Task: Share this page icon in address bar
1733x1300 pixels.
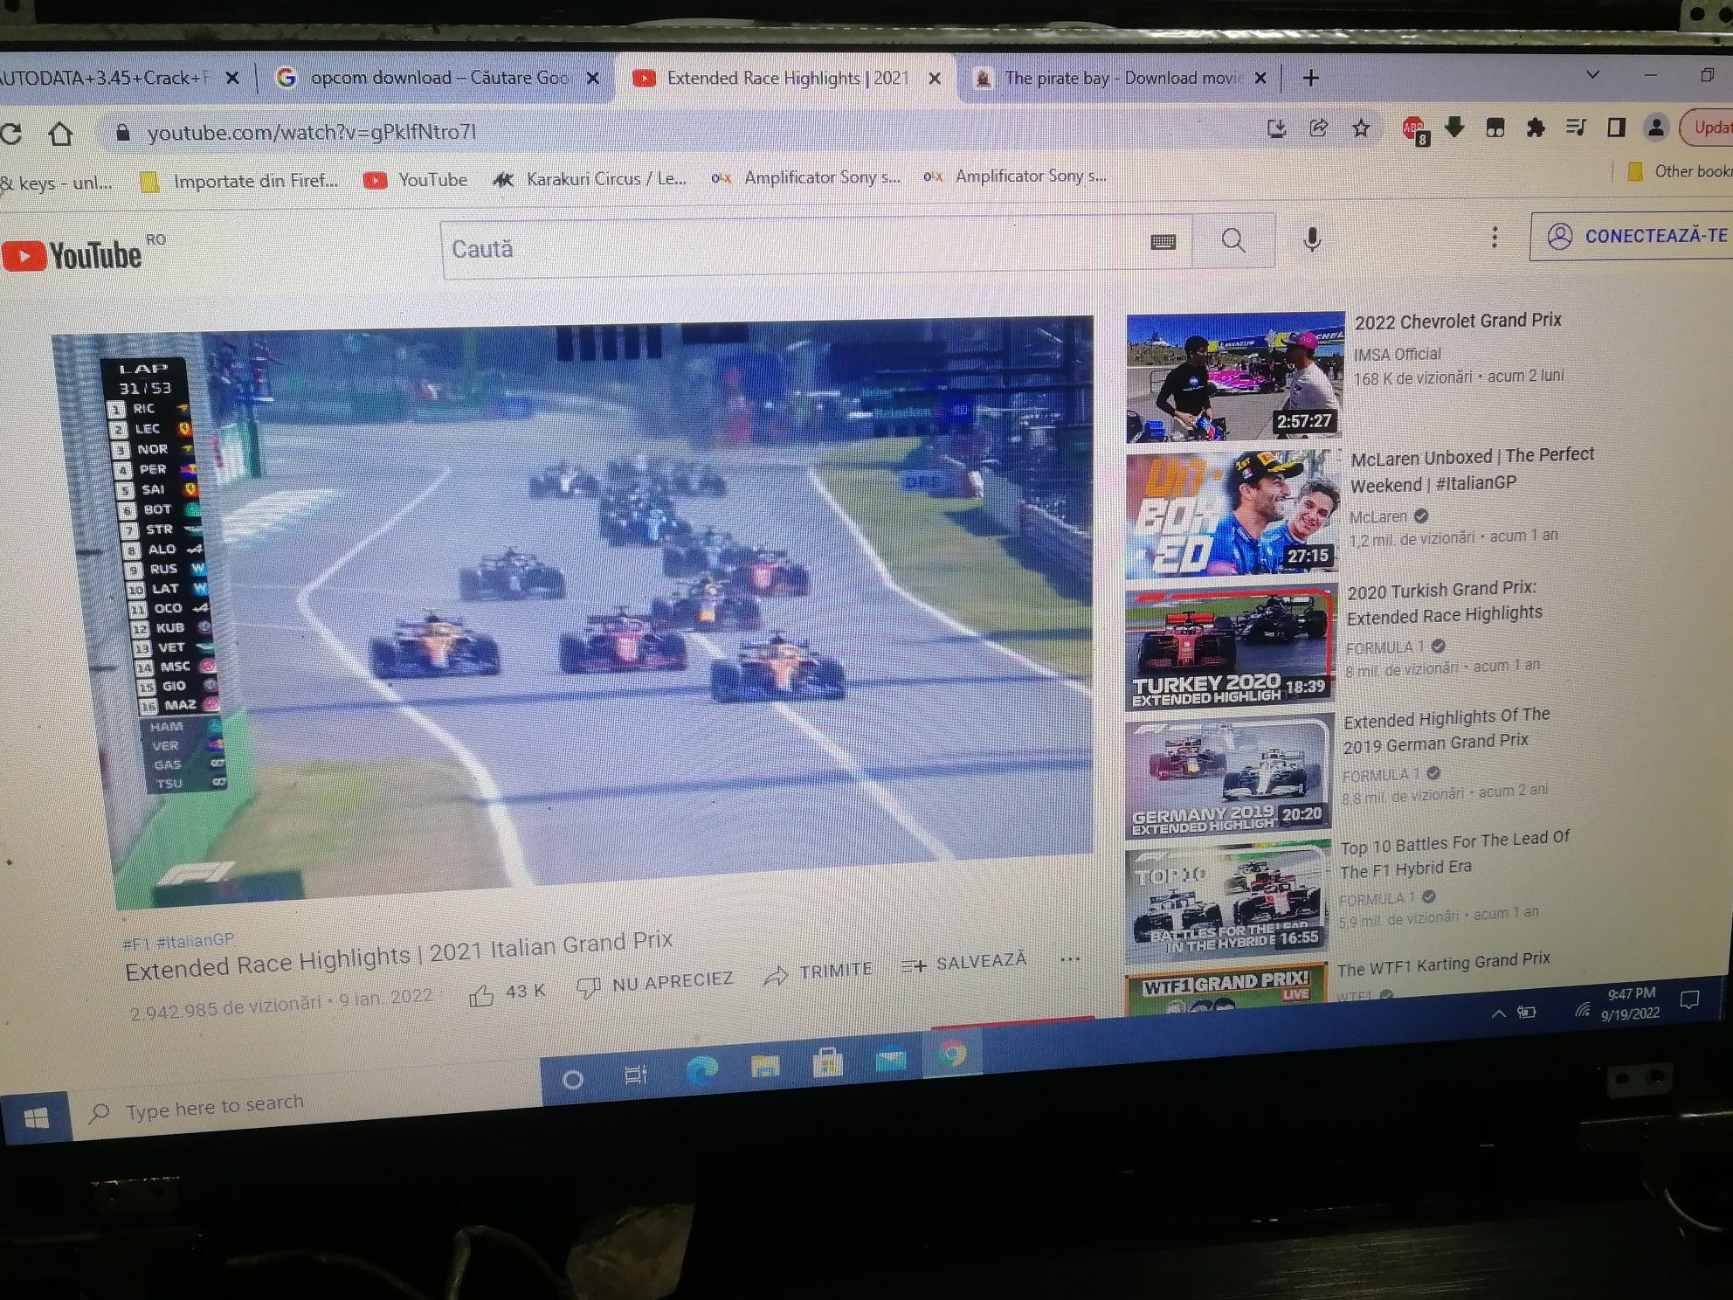Action: 1318,128
